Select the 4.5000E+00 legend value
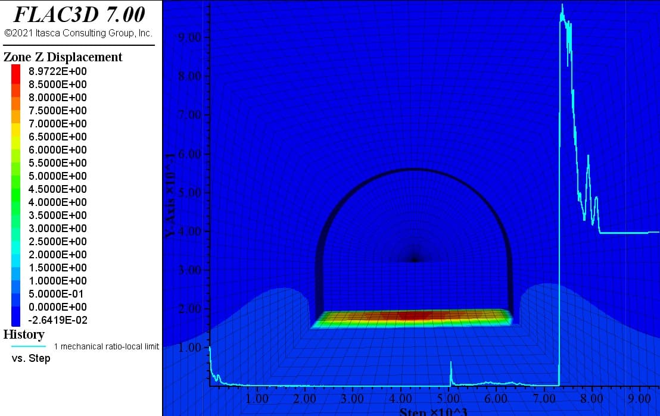 [x=58, y=189]
